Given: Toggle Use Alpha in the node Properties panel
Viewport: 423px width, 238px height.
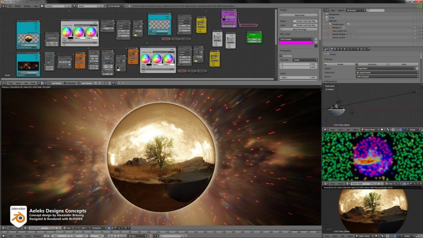Looking at the screenshot, I should [x=281, y=56].
